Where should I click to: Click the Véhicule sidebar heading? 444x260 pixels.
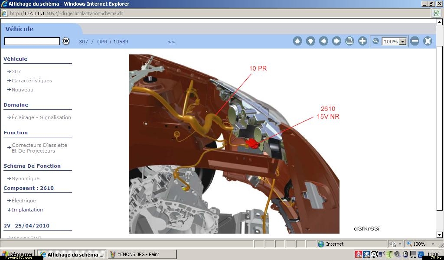15,59
